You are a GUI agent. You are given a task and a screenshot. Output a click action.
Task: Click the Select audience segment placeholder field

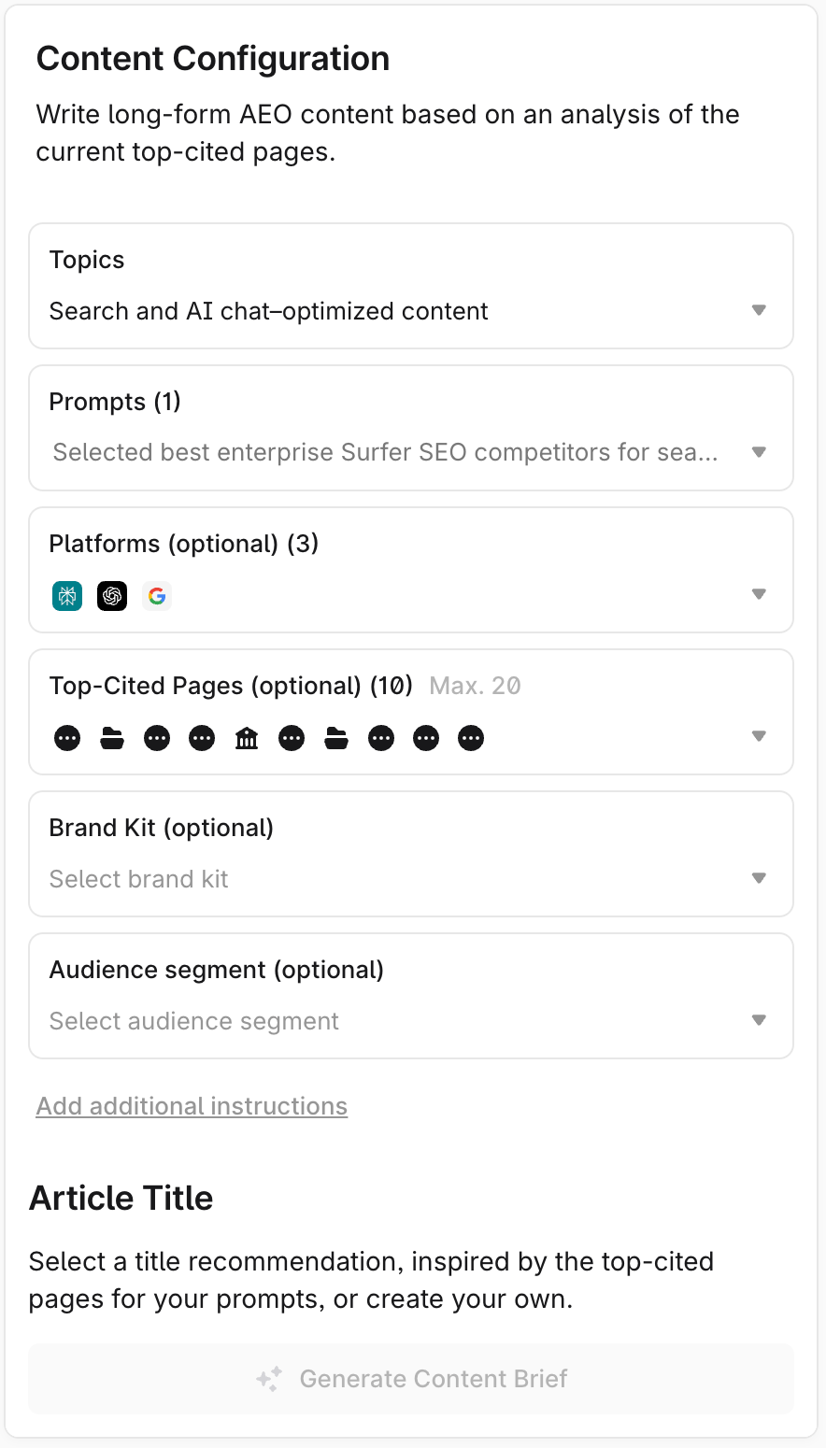194,1021
